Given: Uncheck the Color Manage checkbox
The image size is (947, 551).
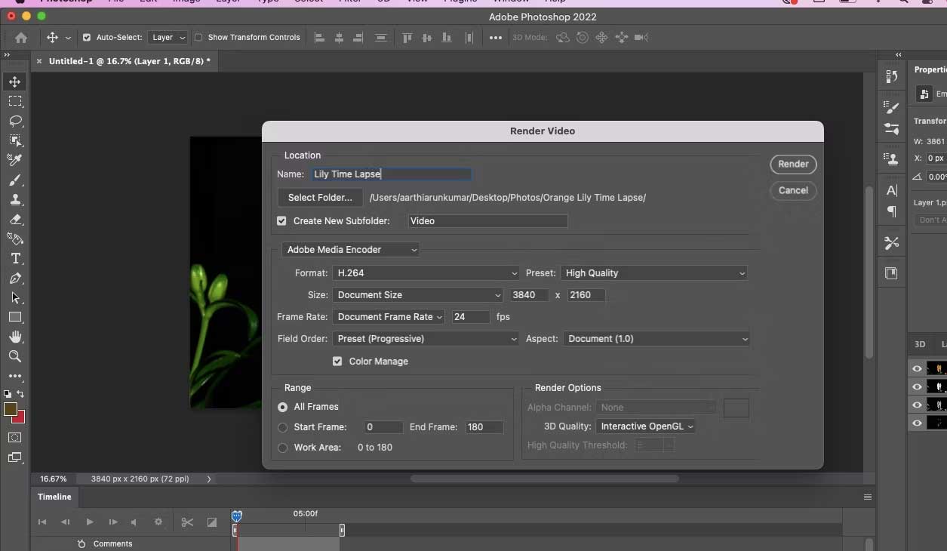Looking at the screenshot, I should point(337,362).
